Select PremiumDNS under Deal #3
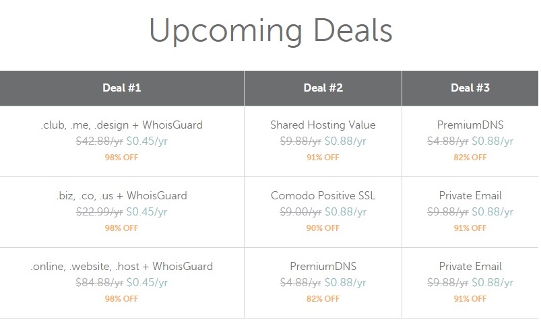541x334 pixels. coord(470,125)
